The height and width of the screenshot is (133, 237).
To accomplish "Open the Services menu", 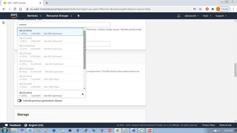I will (34, 16).
